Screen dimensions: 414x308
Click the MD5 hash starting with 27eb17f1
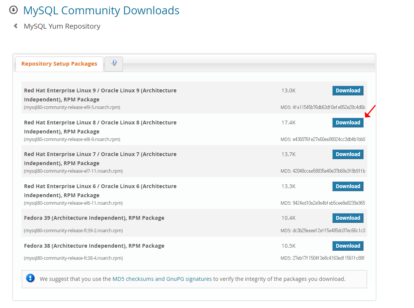coord(328,258)
